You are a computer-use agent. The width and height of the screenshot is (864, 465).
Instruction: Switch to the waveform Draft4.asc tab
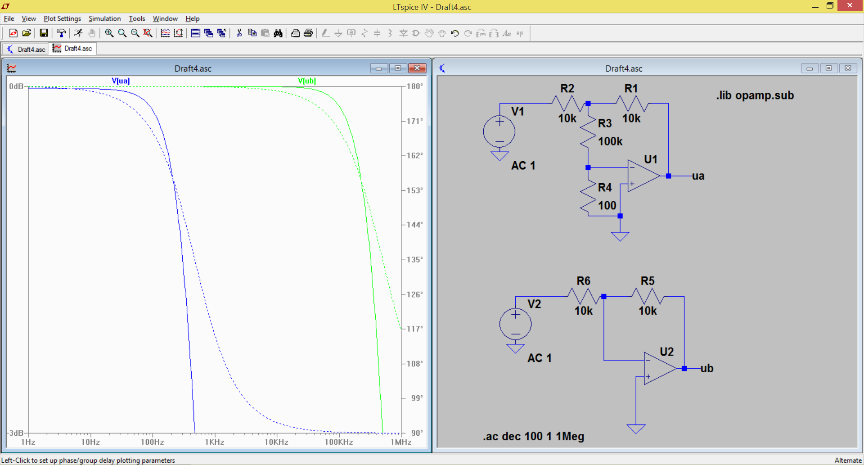tap(73, 49)
